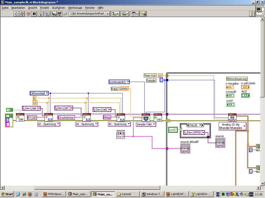Open the AI - Spannung selector below PT100 node
265x198 pixels.
point(49,124)
